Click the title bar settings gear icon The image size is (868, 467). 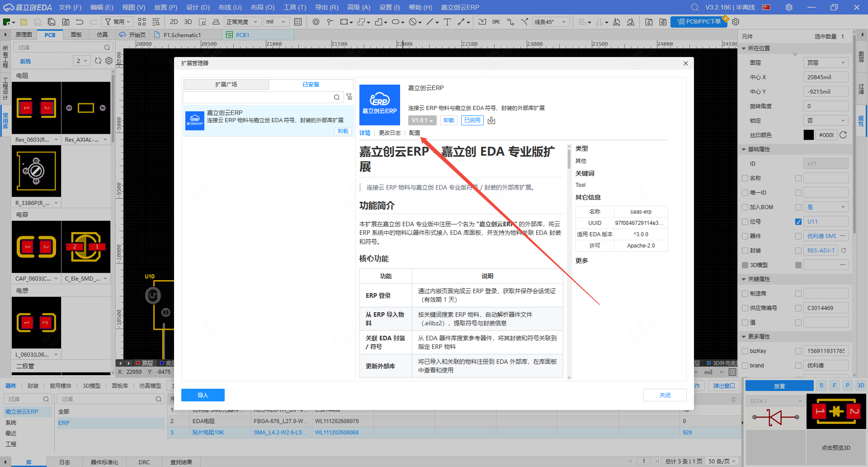[x=789, y=7]
